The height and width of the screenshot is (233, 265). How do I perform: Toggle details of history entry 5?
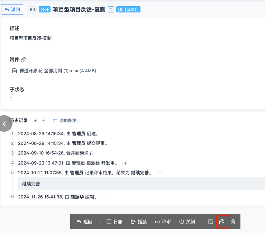(160, 173)
